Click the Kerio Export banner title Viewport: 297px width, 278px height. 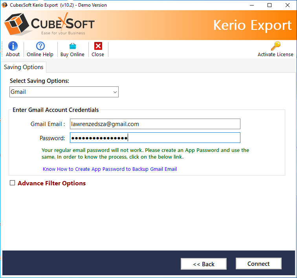[x=252, y=26]
